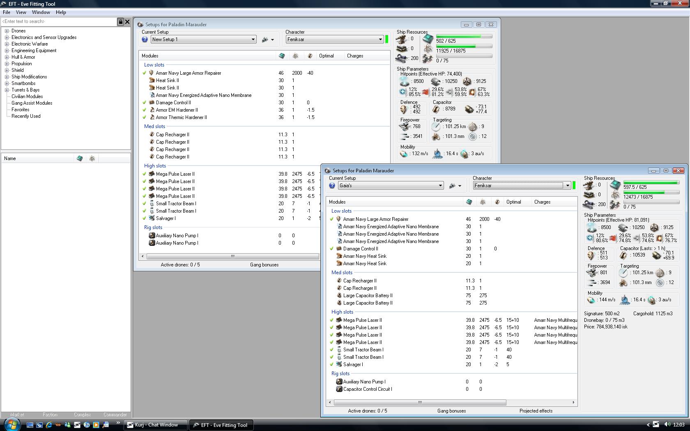Click align time icon in Gaia's Mobility

click(625, 300)
